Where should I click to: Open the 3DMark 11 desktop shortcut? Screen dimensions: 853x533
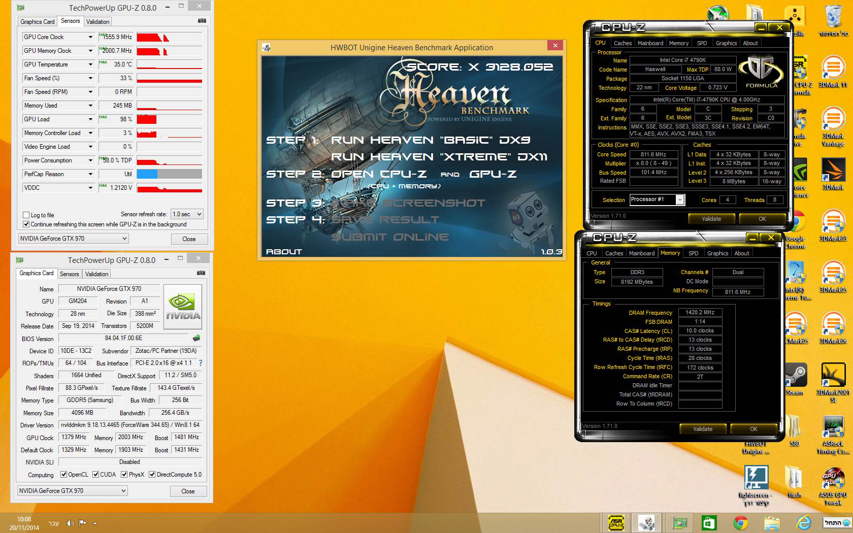(x=833, y=72)
